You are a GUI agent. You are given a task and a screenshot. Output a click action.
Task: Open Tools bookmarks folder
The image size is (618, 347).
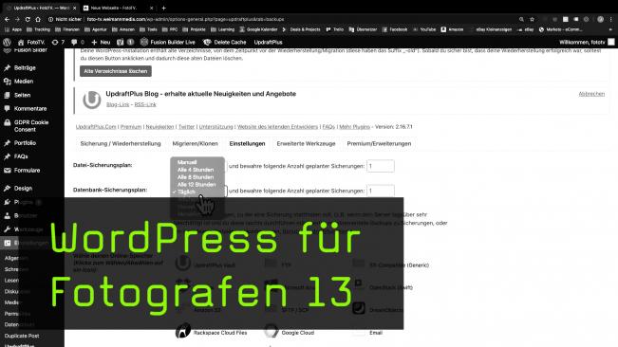point(148,29)
